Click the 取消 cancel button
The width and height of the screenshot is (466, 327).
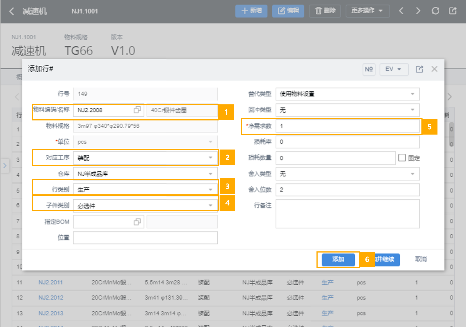(x=421, y=259)
